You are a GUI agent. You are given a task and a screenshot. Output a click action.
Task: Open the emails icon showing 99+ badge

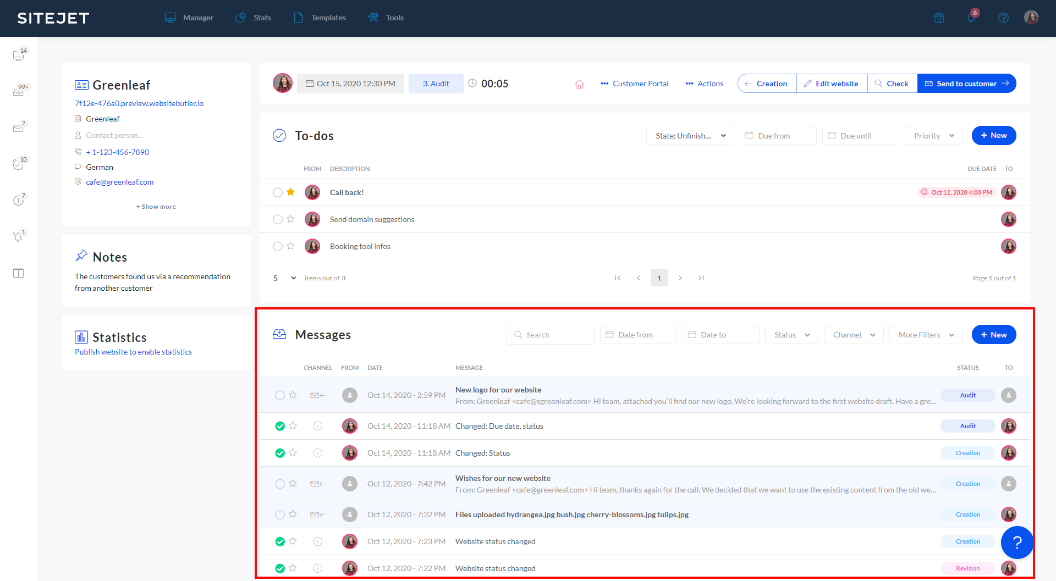(x=18, y=91)
